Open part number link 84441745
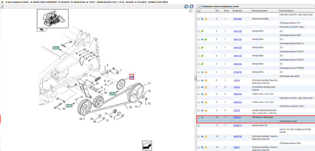Screen dimensions: 315x151 (x=238, y=39)
